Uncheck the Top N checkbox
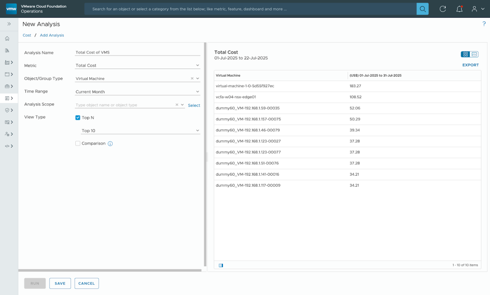The width and height of the screenshot is (490, 295). (78, 118)
